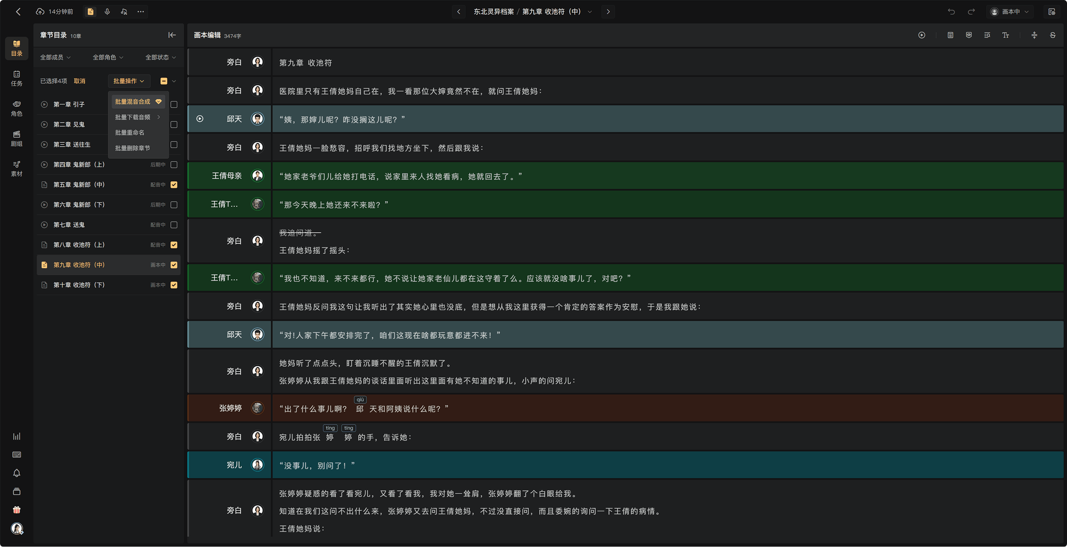This screenshot has width=1067, height=547.
Task: Expand the arrow beside select-all checkbox
Action: pos(174,81)
